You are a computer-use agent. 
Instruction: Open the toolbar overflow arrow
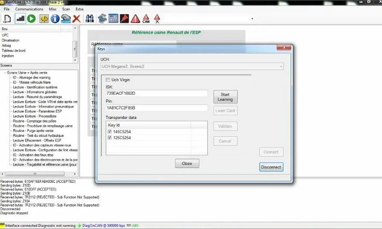[252, 19]
